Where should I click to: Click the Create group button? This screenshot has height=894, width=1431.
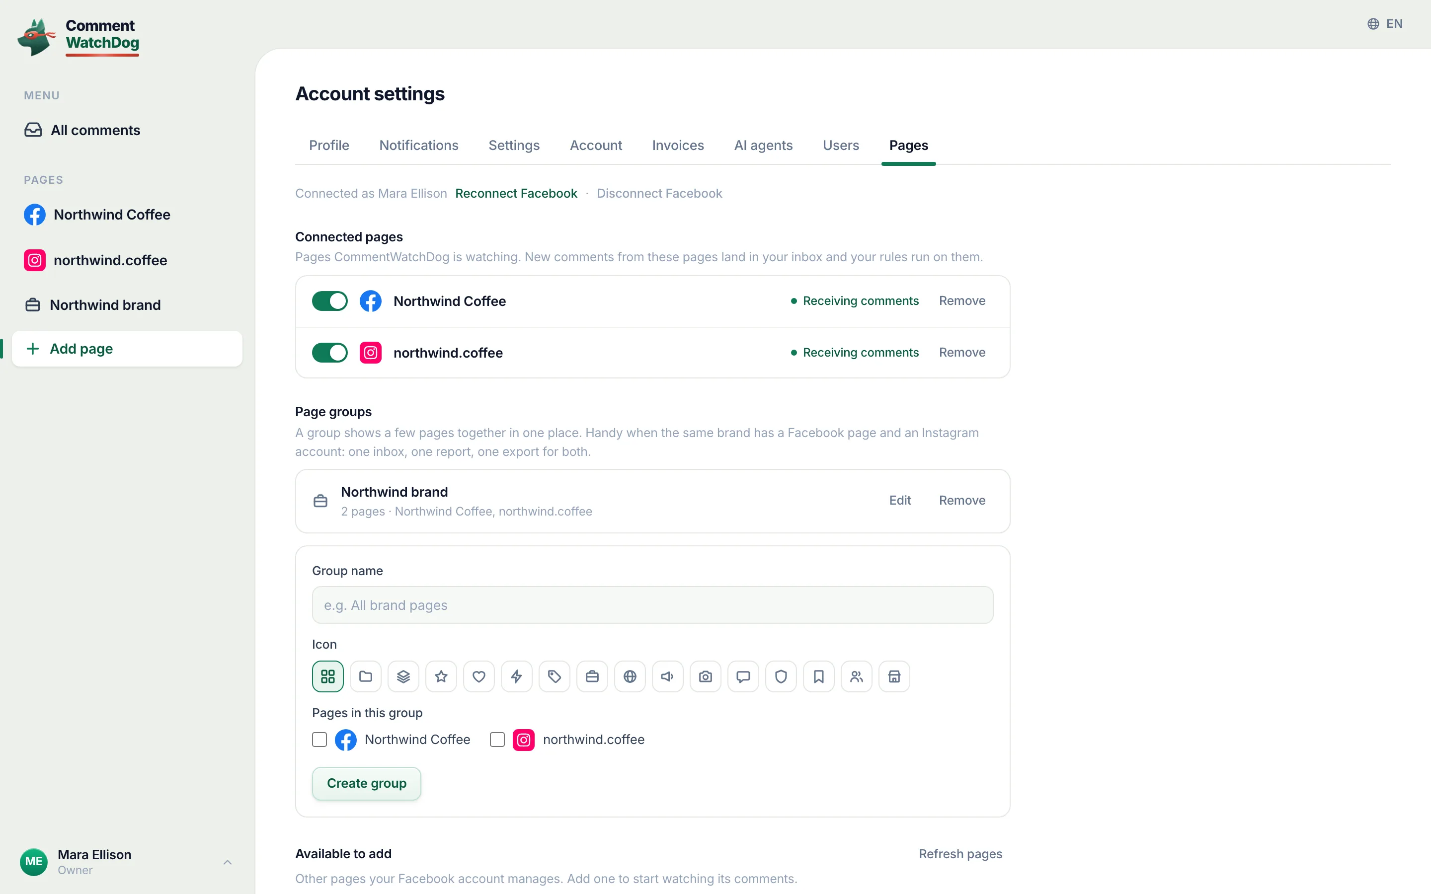[367, 783]
